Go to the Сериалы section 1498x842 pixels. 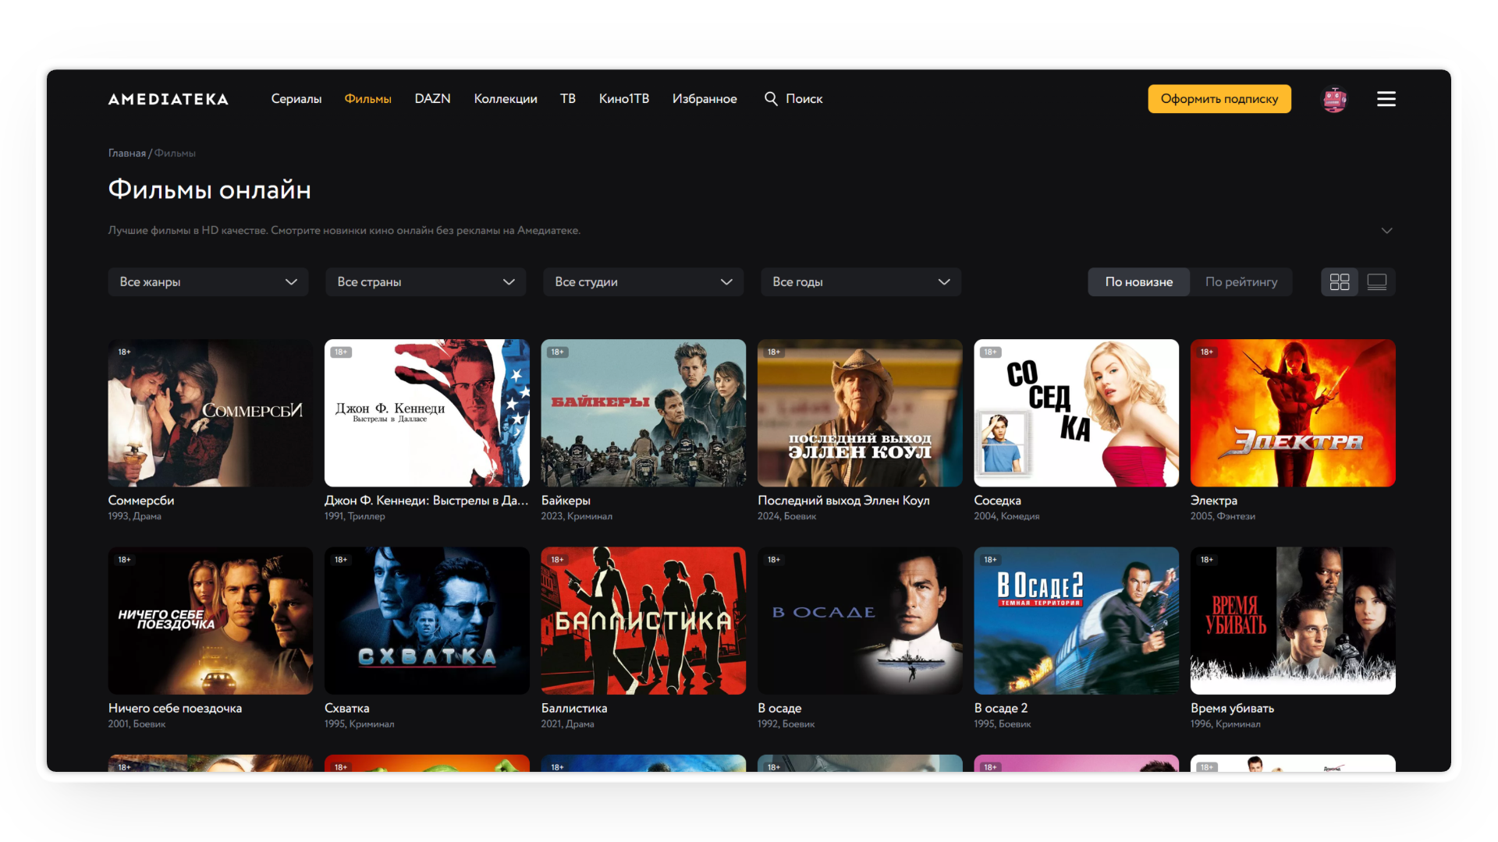click(296, 99)
